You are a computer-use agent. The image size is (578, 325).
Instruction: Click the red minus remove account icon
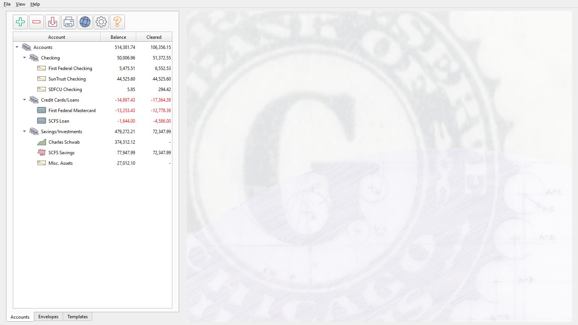(37, 22)
